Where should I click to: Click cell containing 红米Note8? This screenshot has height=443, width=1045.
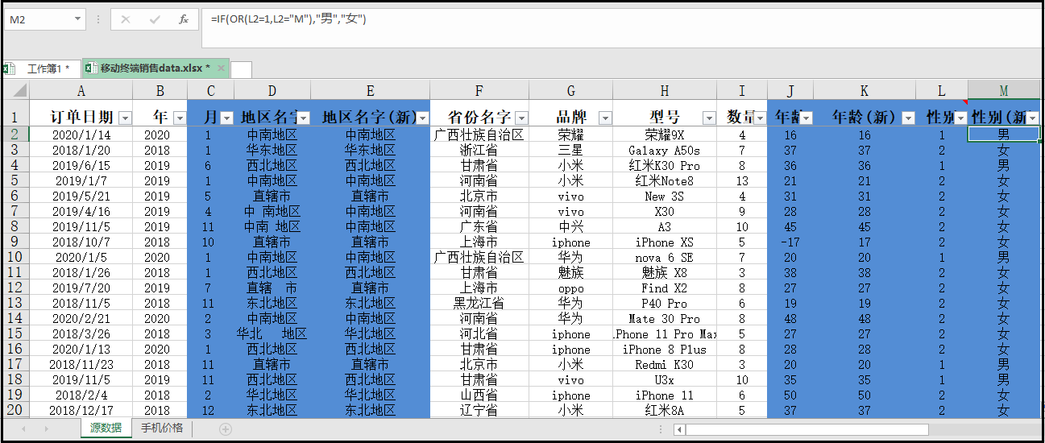665,180
